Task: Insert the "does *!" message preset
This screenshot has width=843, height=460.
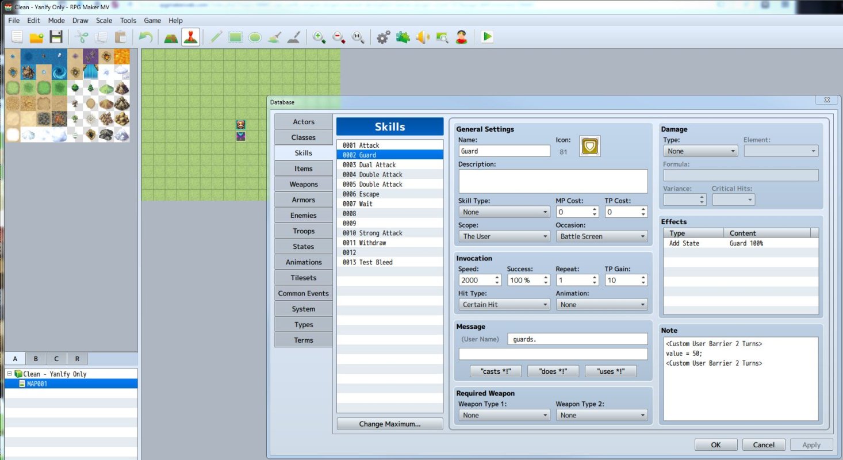Action: tap(553, 371)
